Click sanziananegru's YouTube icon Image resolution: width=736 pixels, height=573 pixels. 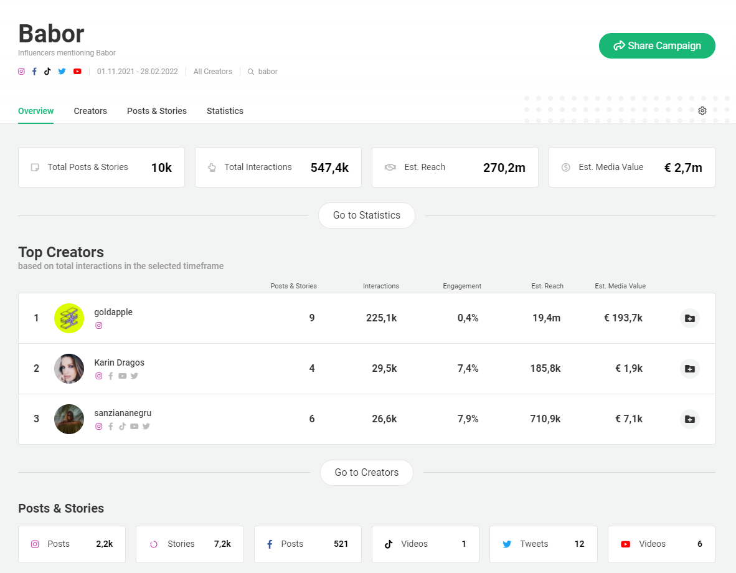click(134, 427)
